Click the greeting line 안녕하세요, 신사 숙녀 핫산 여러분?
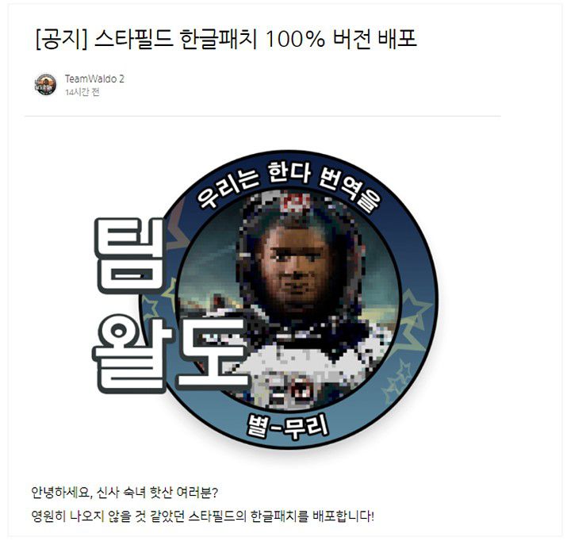This screenshot has width=567, height=541. pyautogui.click(x=125, y=493)
